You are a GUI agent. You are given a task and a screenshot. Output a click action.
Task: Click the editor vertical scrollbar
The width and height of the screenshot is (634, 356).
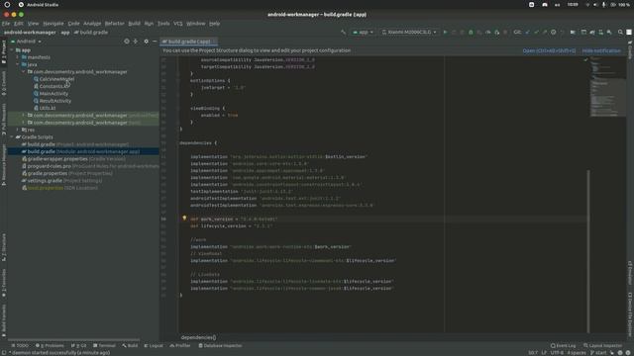[x=588, y=251]
